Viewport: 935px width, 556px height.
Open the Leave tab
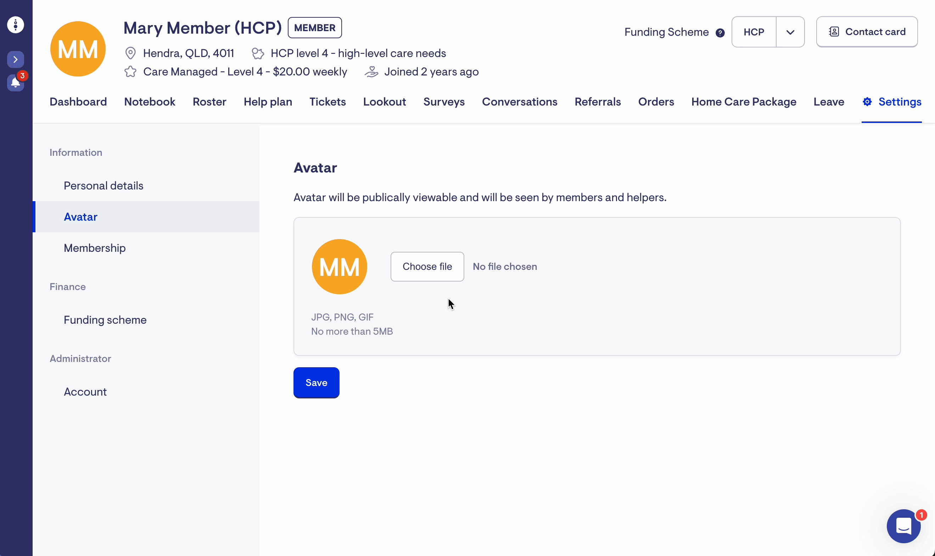pyautogui.click(x=829, y=102)
